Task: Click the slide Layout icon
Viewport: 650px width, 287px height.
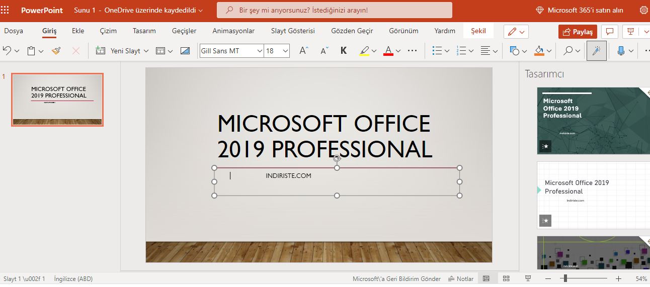Action: point(160,51)
